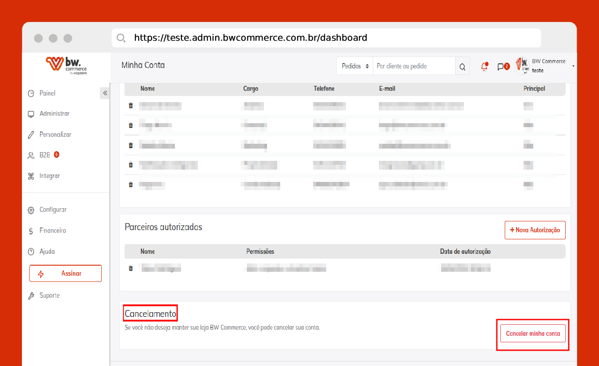
Task: Click the Assinar button
Action: 65,274
